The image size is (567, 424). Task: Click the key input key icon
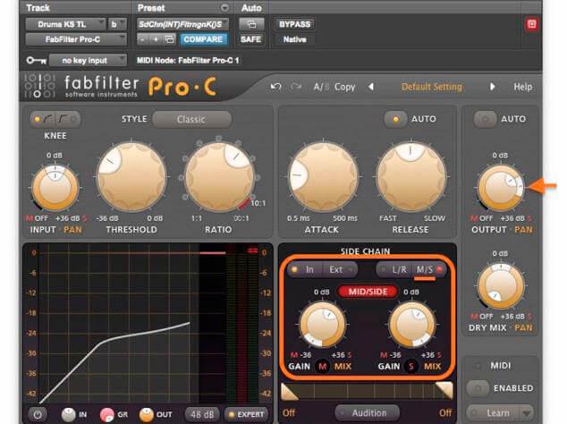[x=36, y=61]
